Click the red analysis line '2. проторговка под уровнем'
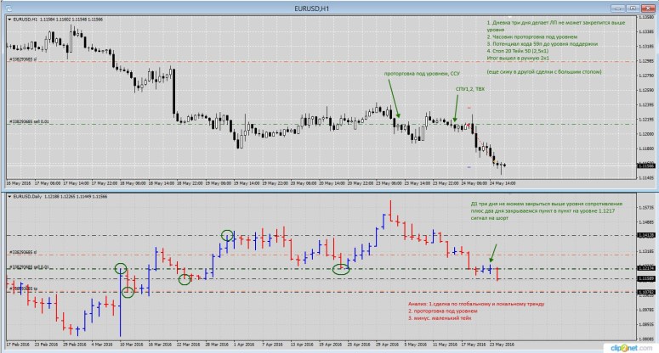659x353 pixels. pyautogui.click(x=442, y=311)
